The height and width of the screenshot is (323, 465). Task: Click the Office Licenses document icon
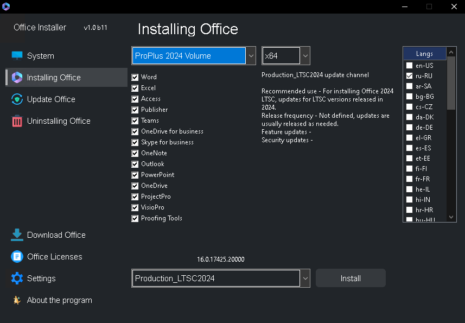pyautogui.click(x=17, y=257)
